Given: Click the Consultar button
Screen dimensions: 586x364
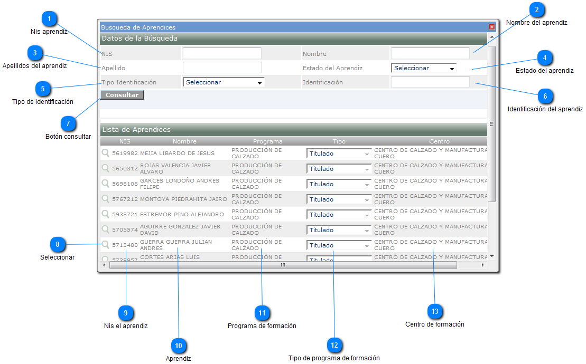Looking at the screenshot, I should [x=122, y=95].
